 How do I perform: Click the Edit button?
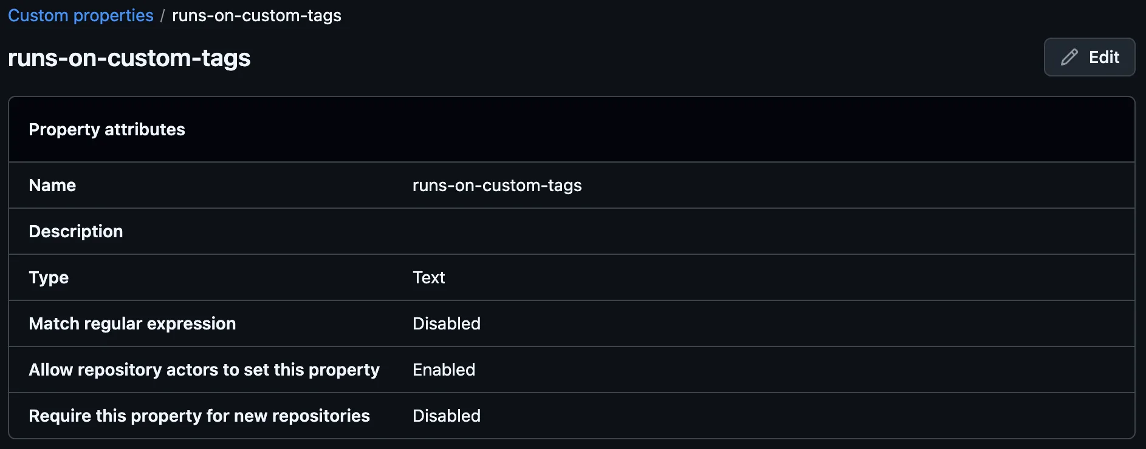tap(1089, 57)
